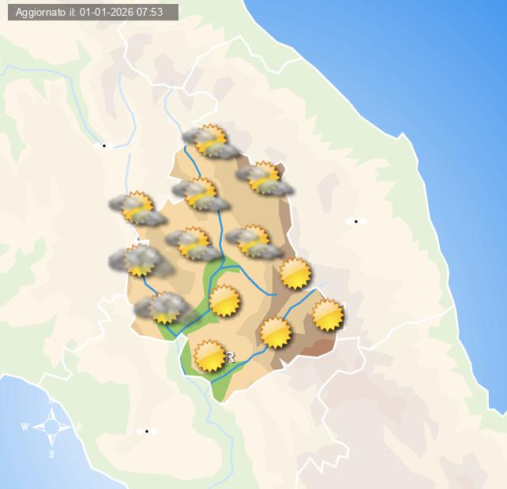Select the left of two central partly cloudy icons

pos(193,244)
